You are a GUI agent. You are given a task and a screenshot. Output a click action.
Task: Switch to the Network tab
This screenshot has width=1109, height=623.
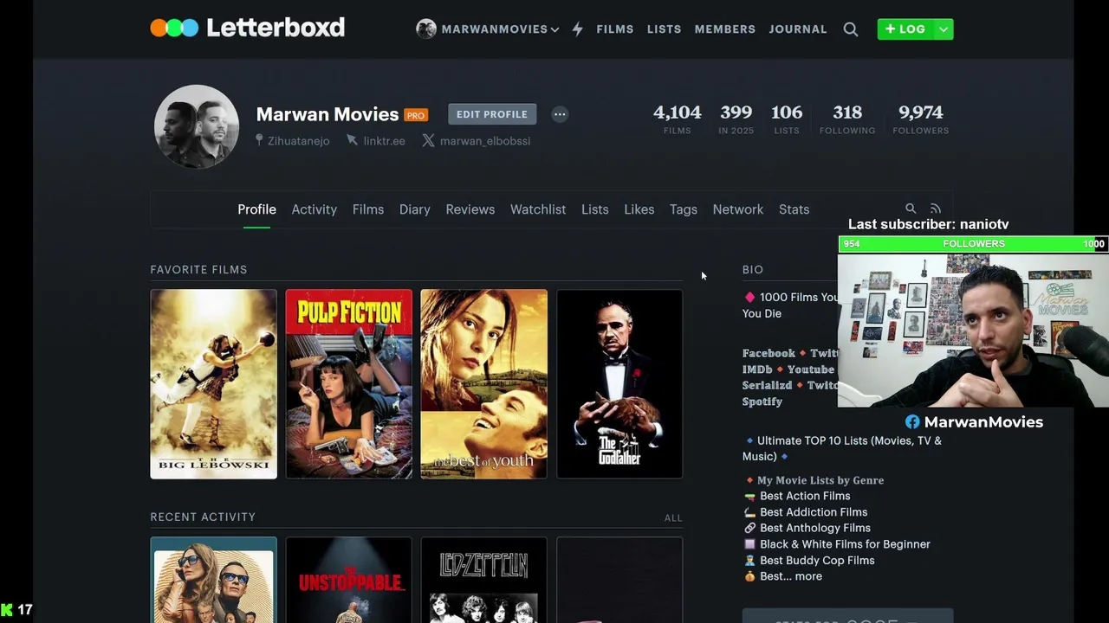click(737, 209)
